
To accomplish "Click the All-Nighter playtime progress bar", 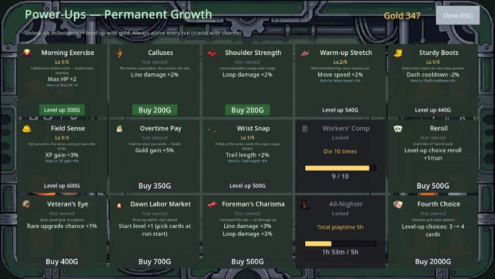I will tap(340, 243).
